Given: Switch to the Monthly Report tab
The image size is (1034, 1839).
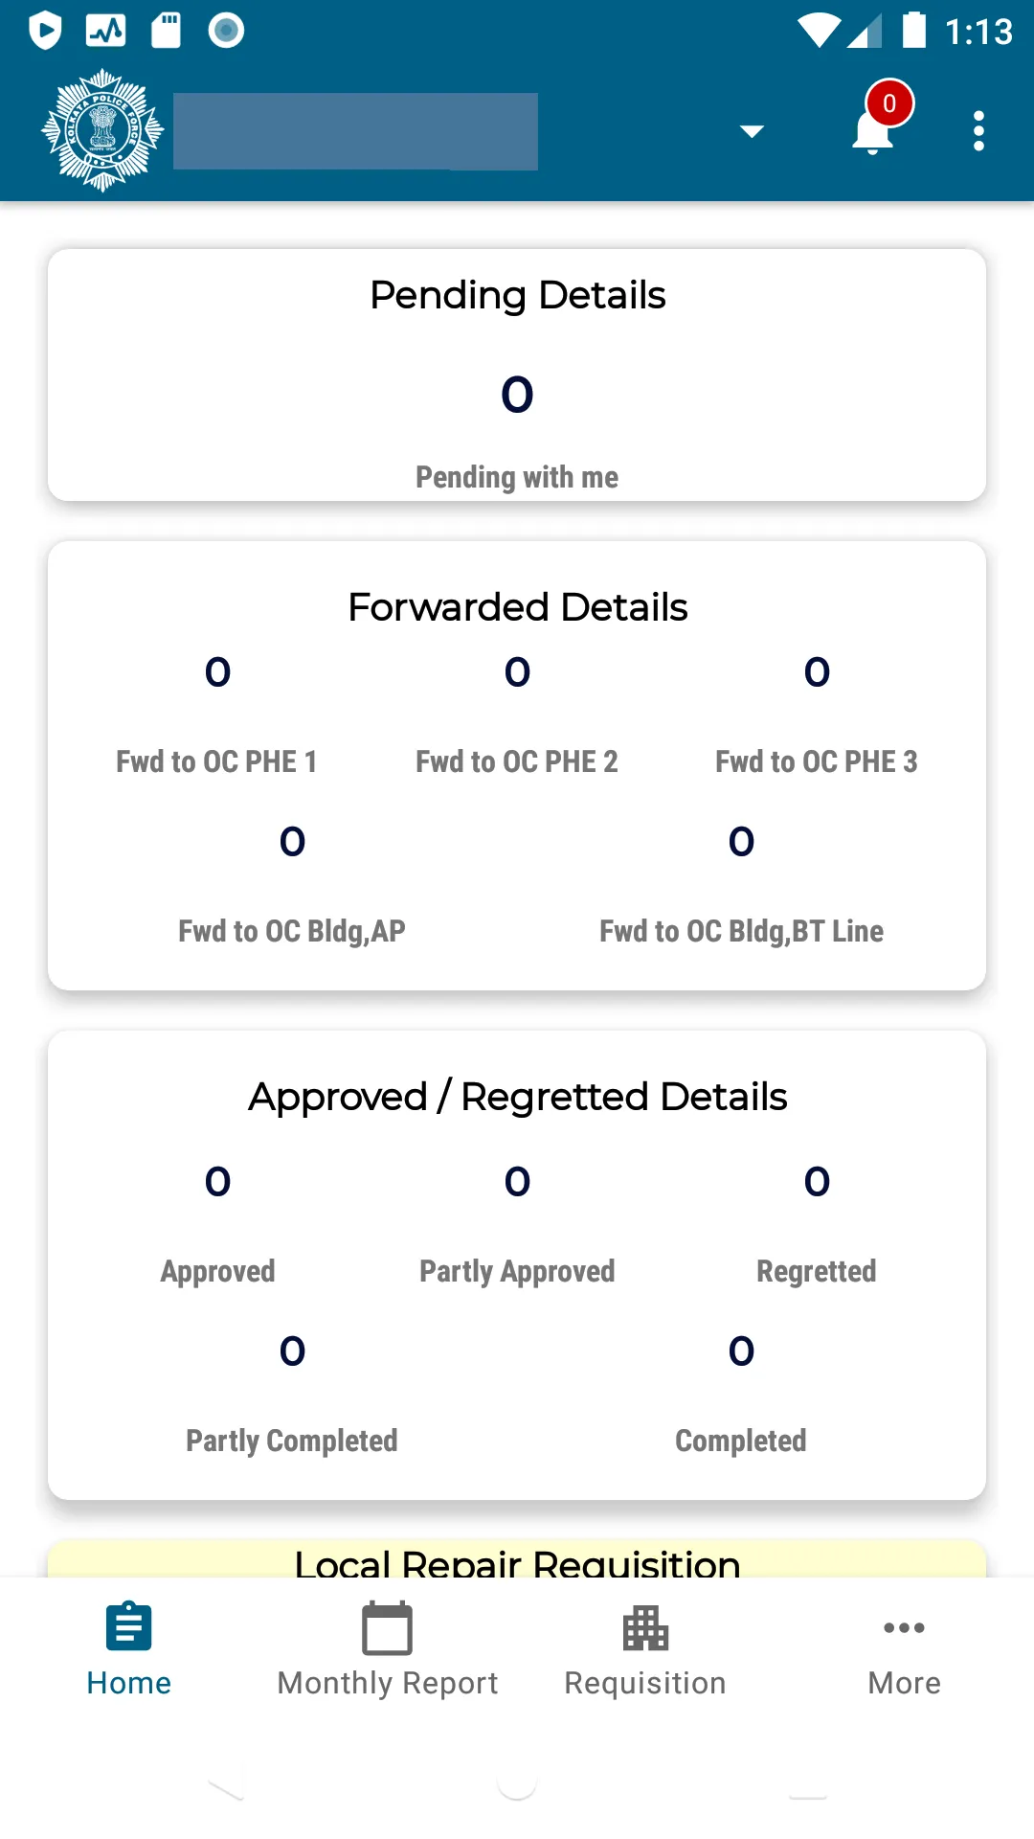Looking at the screenshot, I should pos(387,1649).
